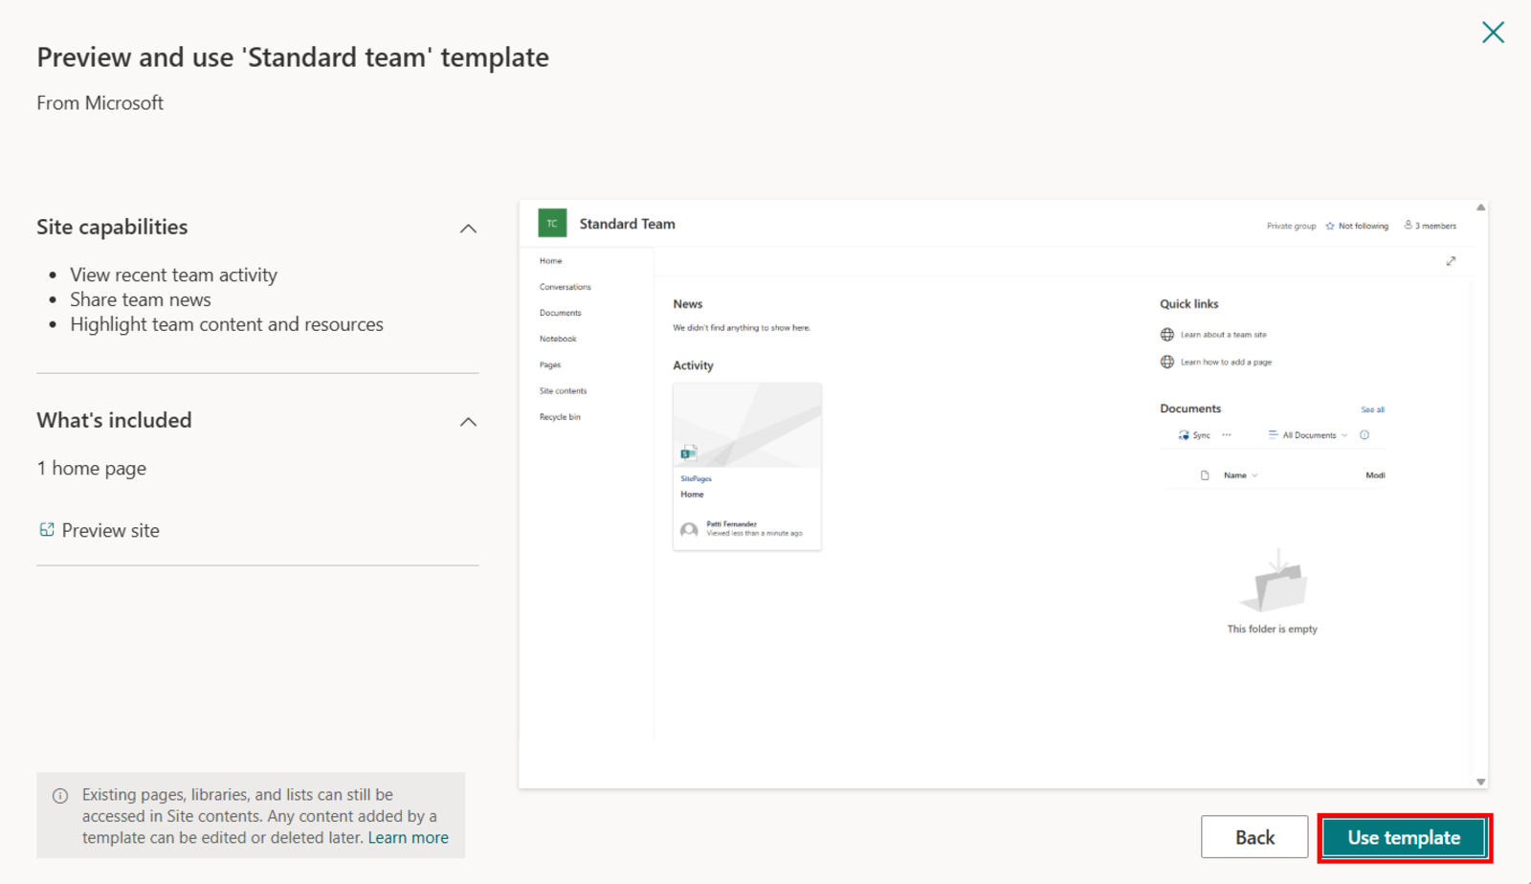Click the info circle icon in Documents toolbar
The image size is (1531, 884).
pos(1365,434)
